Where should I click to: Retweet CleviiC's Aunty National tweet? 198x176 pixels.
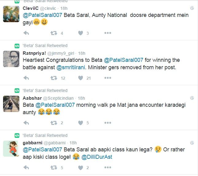point(54,33)
